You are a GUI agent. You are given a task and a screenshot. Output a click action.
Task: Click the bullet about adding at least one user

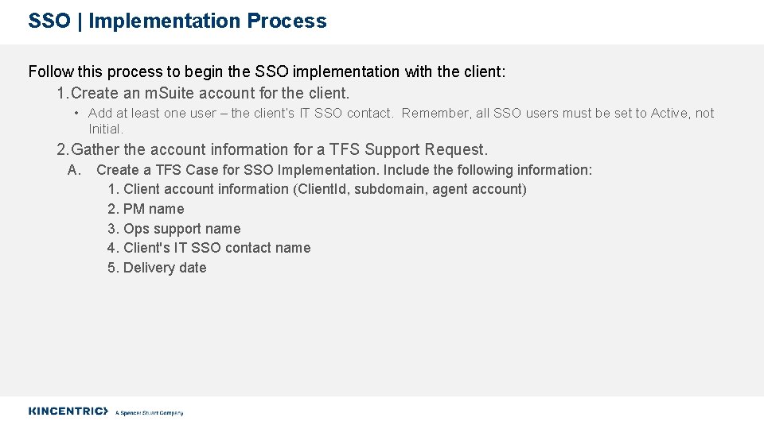tap(400, 114)
